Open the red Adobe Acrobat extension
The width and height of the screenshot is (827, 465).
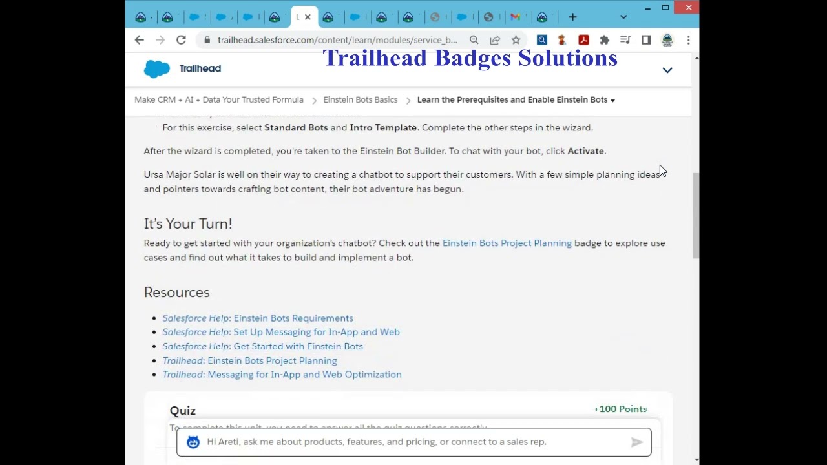[583, 40]
